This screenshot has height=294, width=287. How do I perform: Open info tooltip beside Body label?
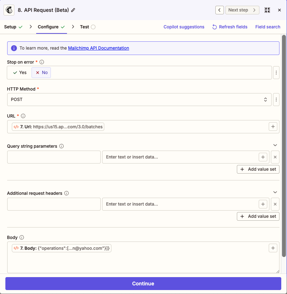(x=22, y=237)
